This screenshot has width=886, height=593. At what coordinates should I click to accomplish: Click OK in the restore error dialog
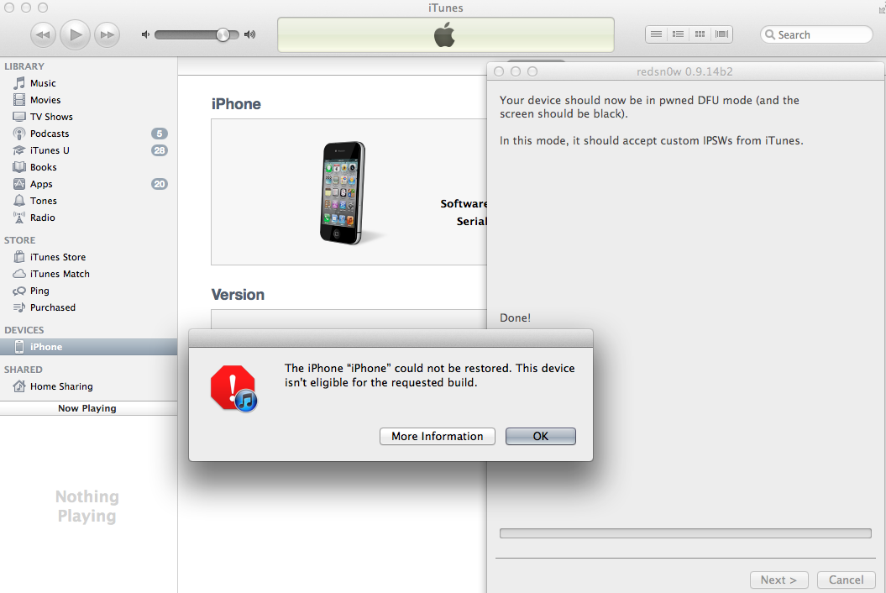pyautogui.click(x=541, y=437)
